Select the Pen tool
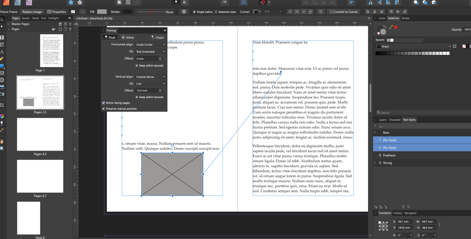The image size is (471, 239). (x=2, y=59)
